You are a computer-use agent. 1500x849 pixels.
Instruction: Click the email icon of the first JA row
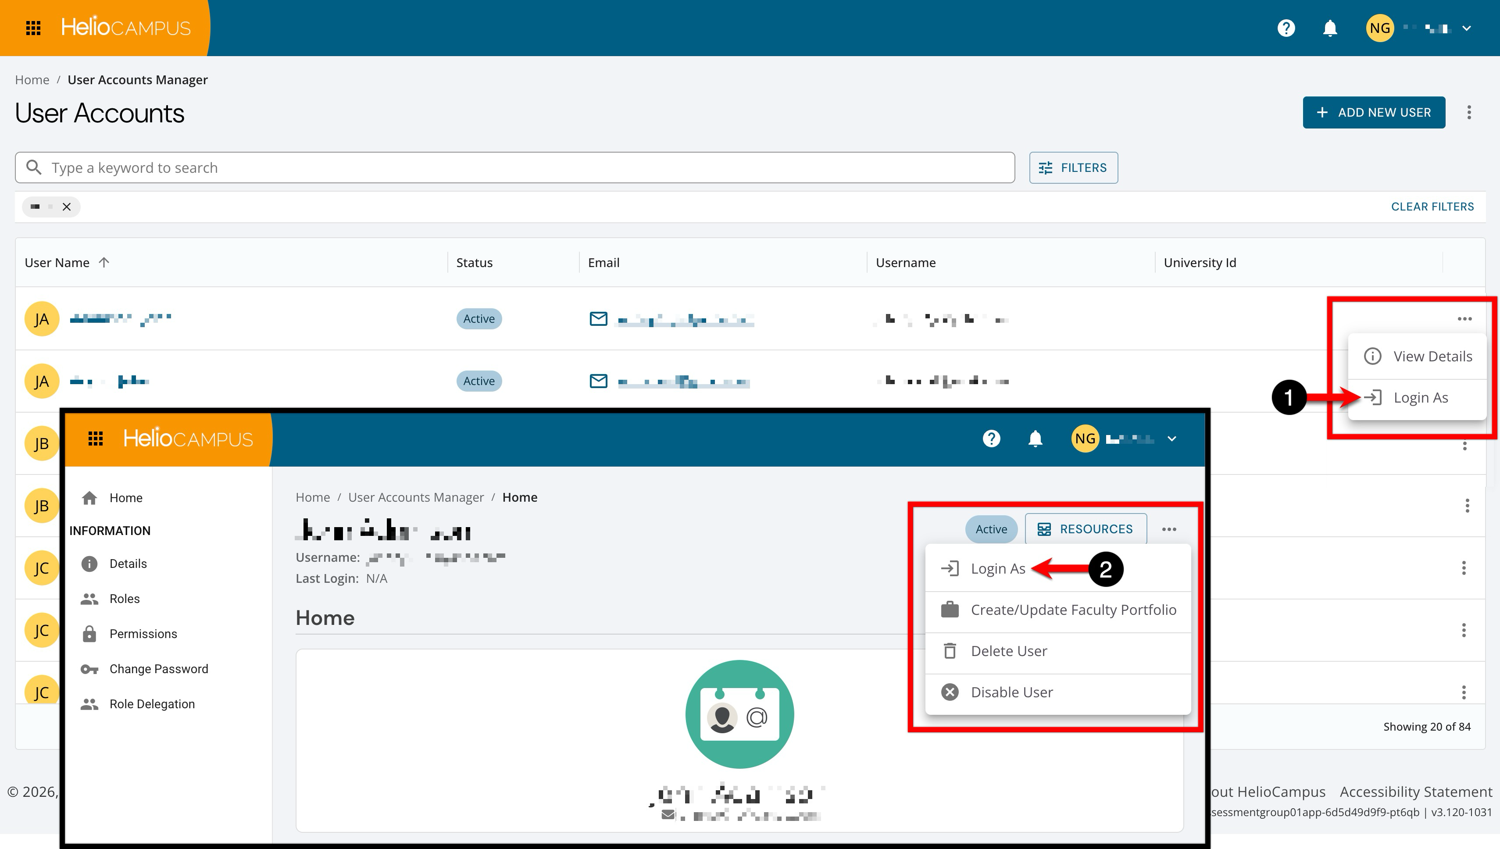(598, 319)
